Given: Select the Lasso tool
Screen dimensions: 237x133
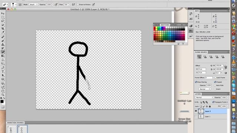Looking at the screenshot, I should 3,21.
